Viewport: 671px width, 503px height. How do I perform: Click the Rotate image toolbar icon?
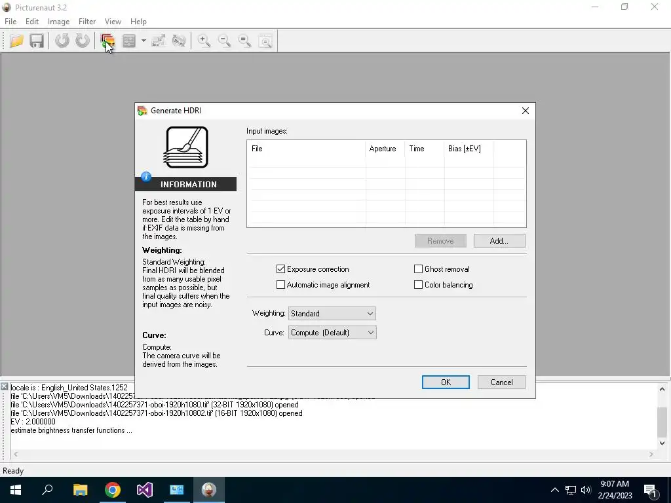point(178,41)
